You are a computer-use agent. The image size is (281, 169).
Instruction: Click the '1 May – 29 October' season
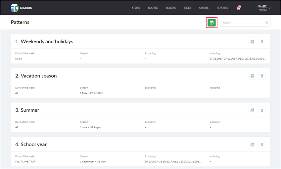(91, 93)
